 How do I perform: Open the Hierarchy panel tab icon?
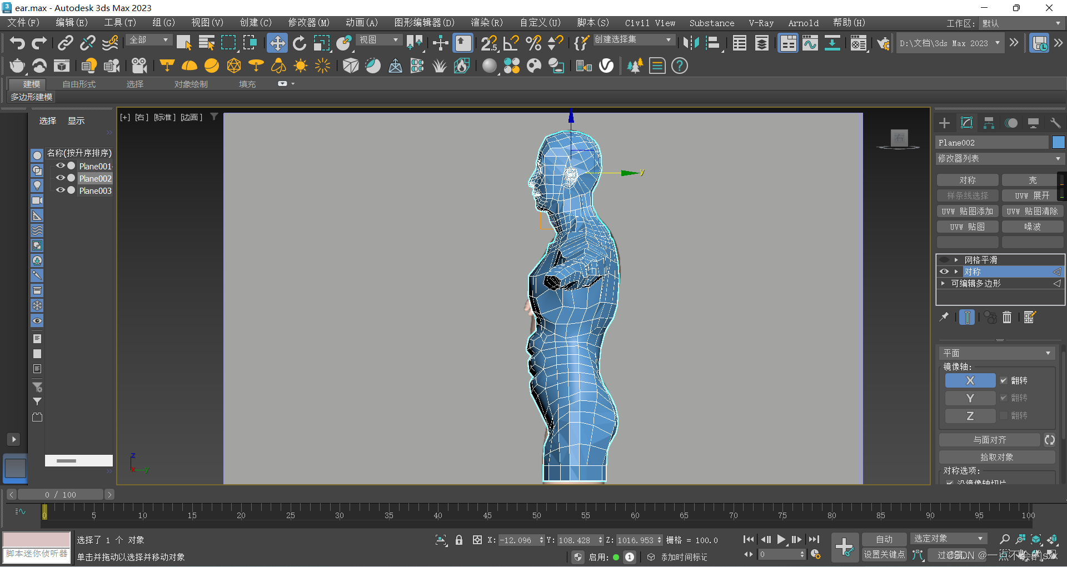(x=989, y=123)
